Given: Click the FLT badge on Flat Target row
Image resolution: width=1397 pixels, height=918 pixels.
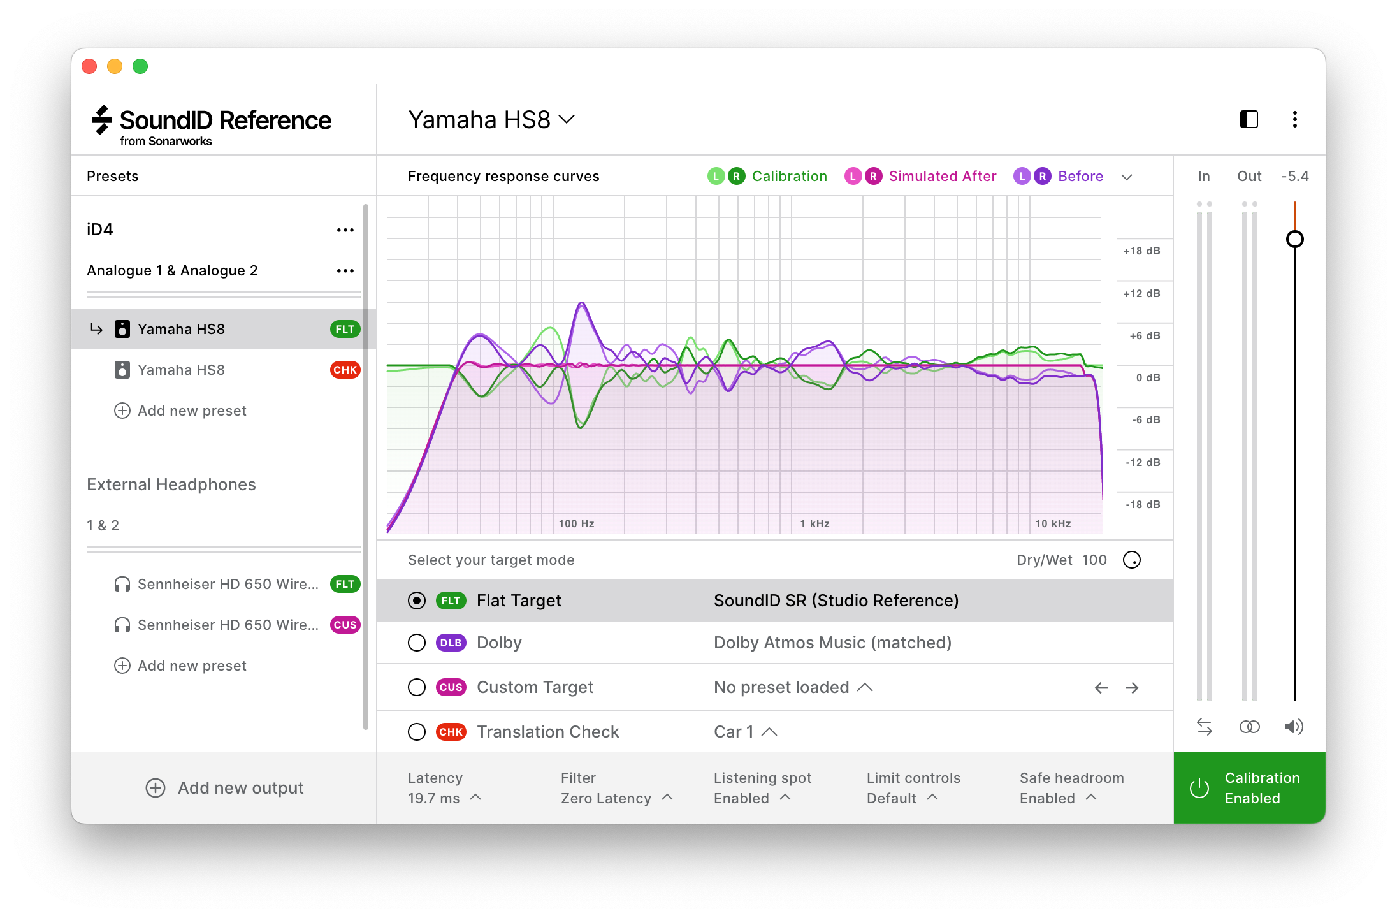Looking at the screenshot, I should (451, 601).
